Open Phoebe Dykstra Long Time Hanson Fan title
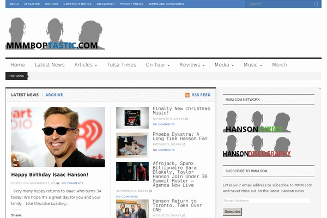 pyautogui.click(x=180, y=136)
